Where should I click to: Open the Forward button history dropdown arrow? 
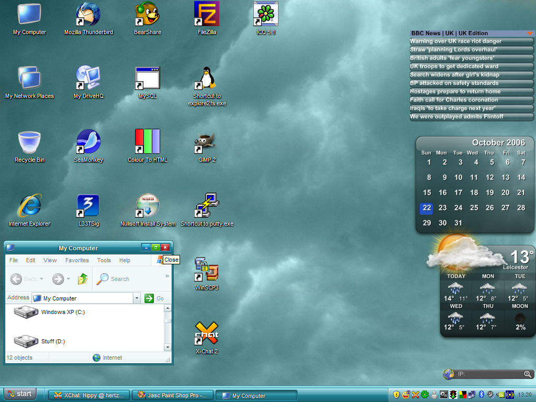tap(69, 279)
